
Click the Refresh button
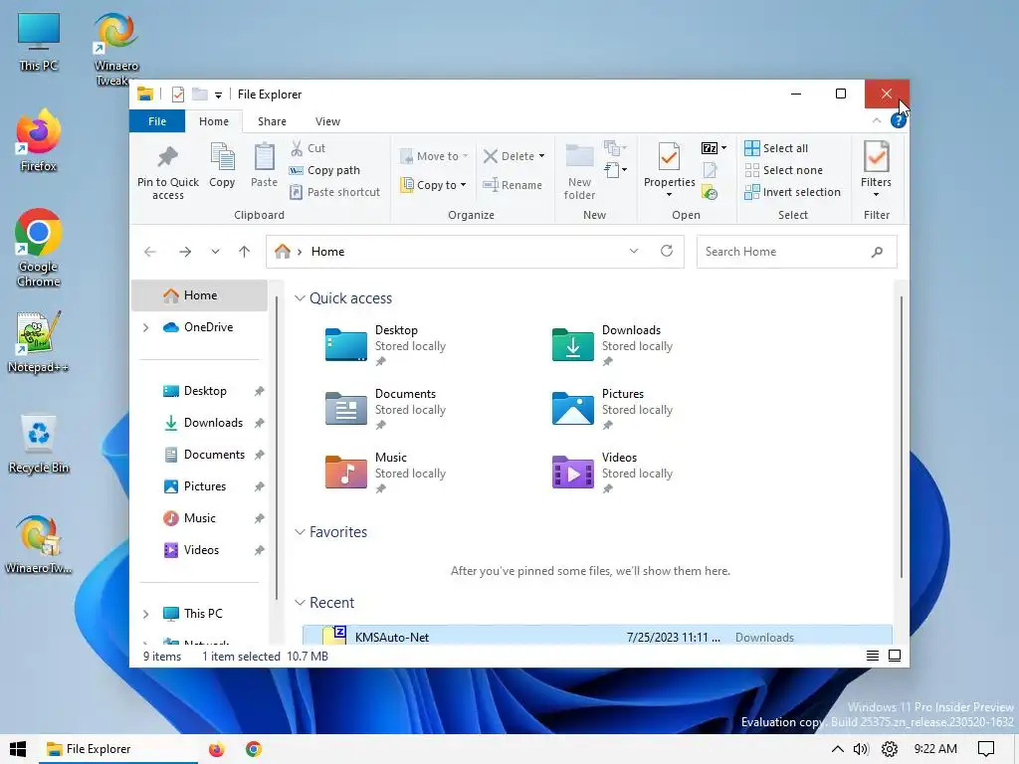coord(667,252)
